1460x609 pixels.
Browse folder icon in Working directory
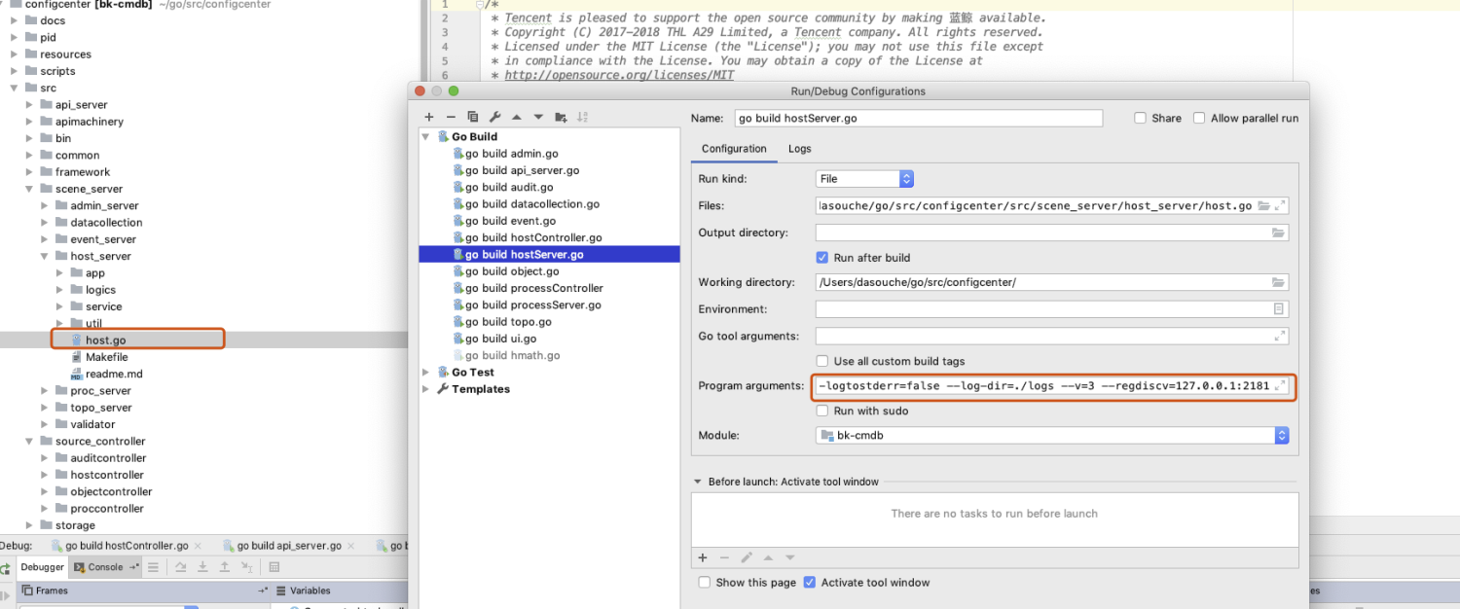coord(1279,282)
